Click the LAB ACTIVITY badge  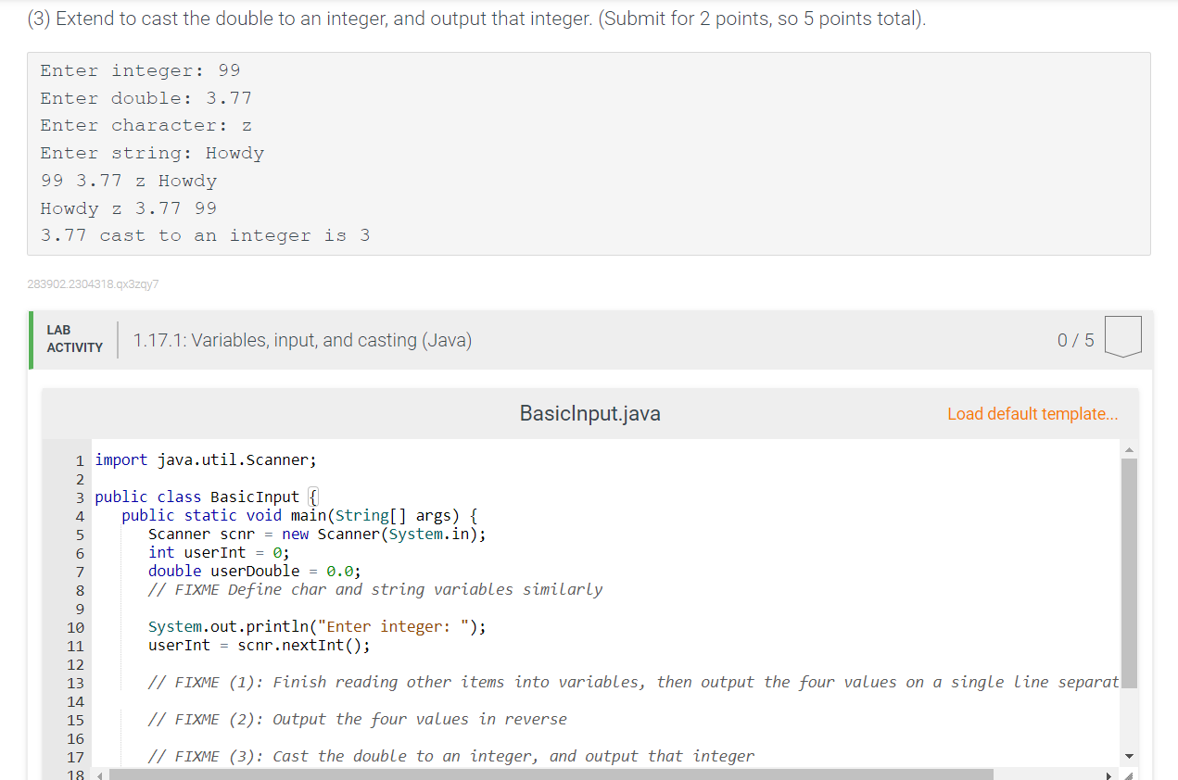(75, 337)
